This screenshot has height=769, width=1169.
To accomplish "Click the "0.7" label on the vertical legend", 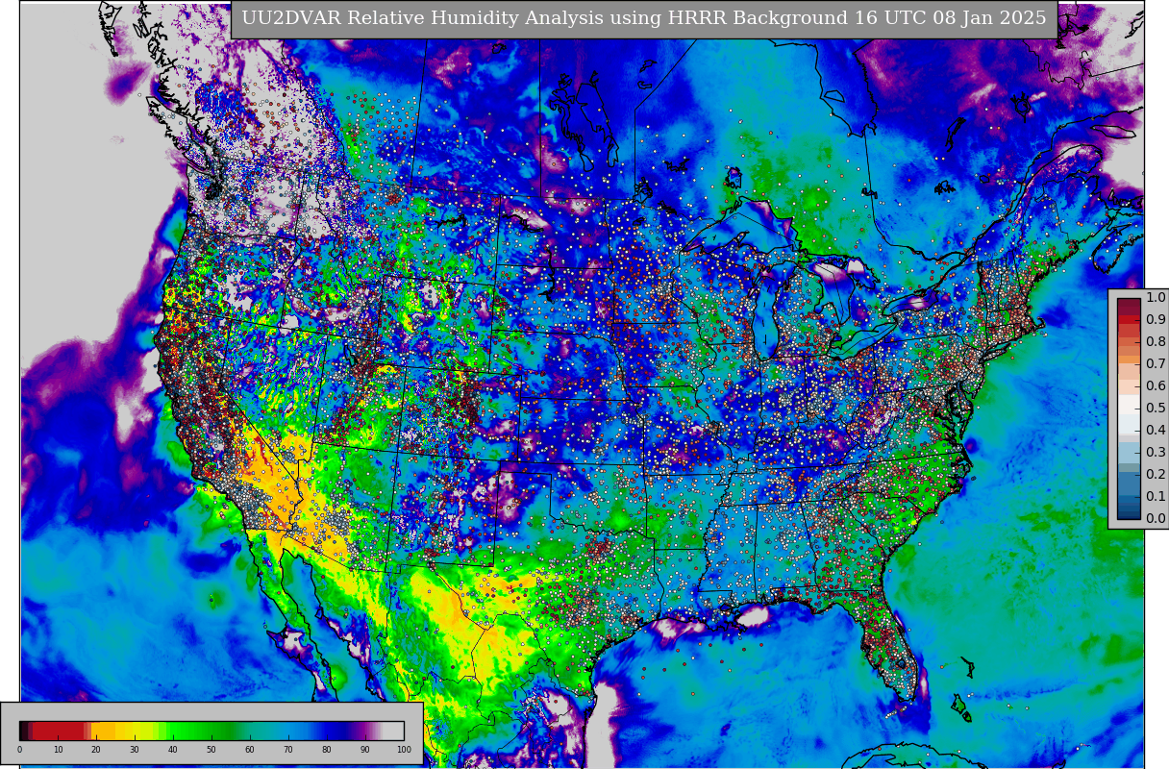I will click(1156, 364).
